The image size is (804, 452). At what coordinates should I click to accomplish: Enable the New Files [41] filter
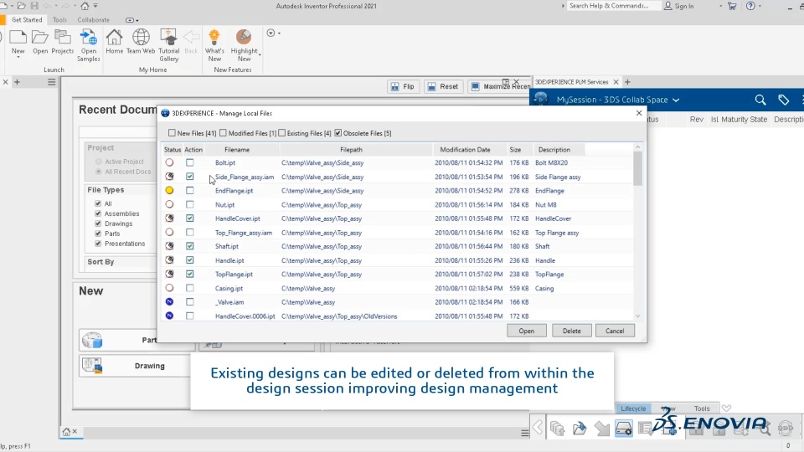(172, 133)
